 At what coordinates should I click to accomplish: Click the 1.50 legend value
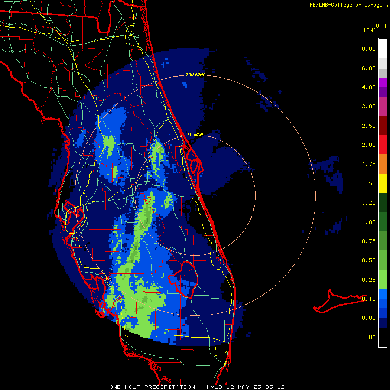pyautogui.click(x=369, y=184)
